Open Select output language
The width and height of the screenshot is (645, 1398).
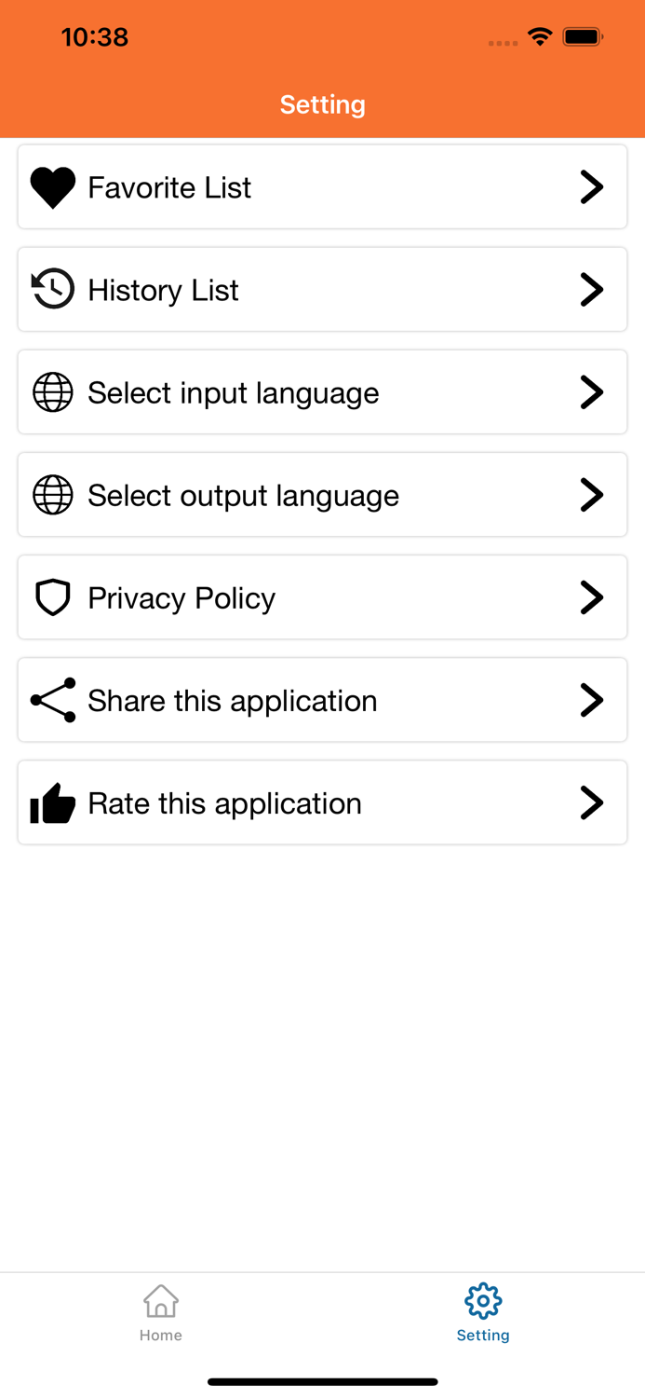(322, 494)
